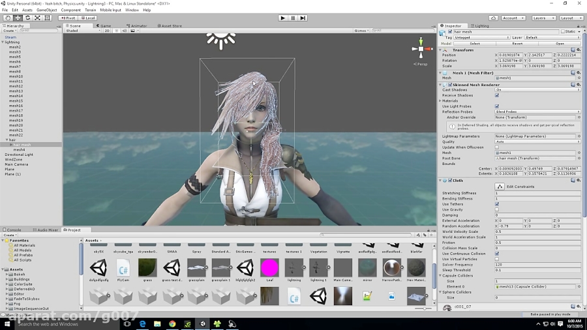This screenshot has width=587, height=330.
Task: Open the Account dropdown
Action: tap(513, 18)
